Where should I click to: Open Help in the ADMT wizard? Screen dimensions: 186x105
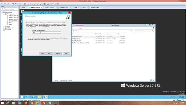click(66, 54)
